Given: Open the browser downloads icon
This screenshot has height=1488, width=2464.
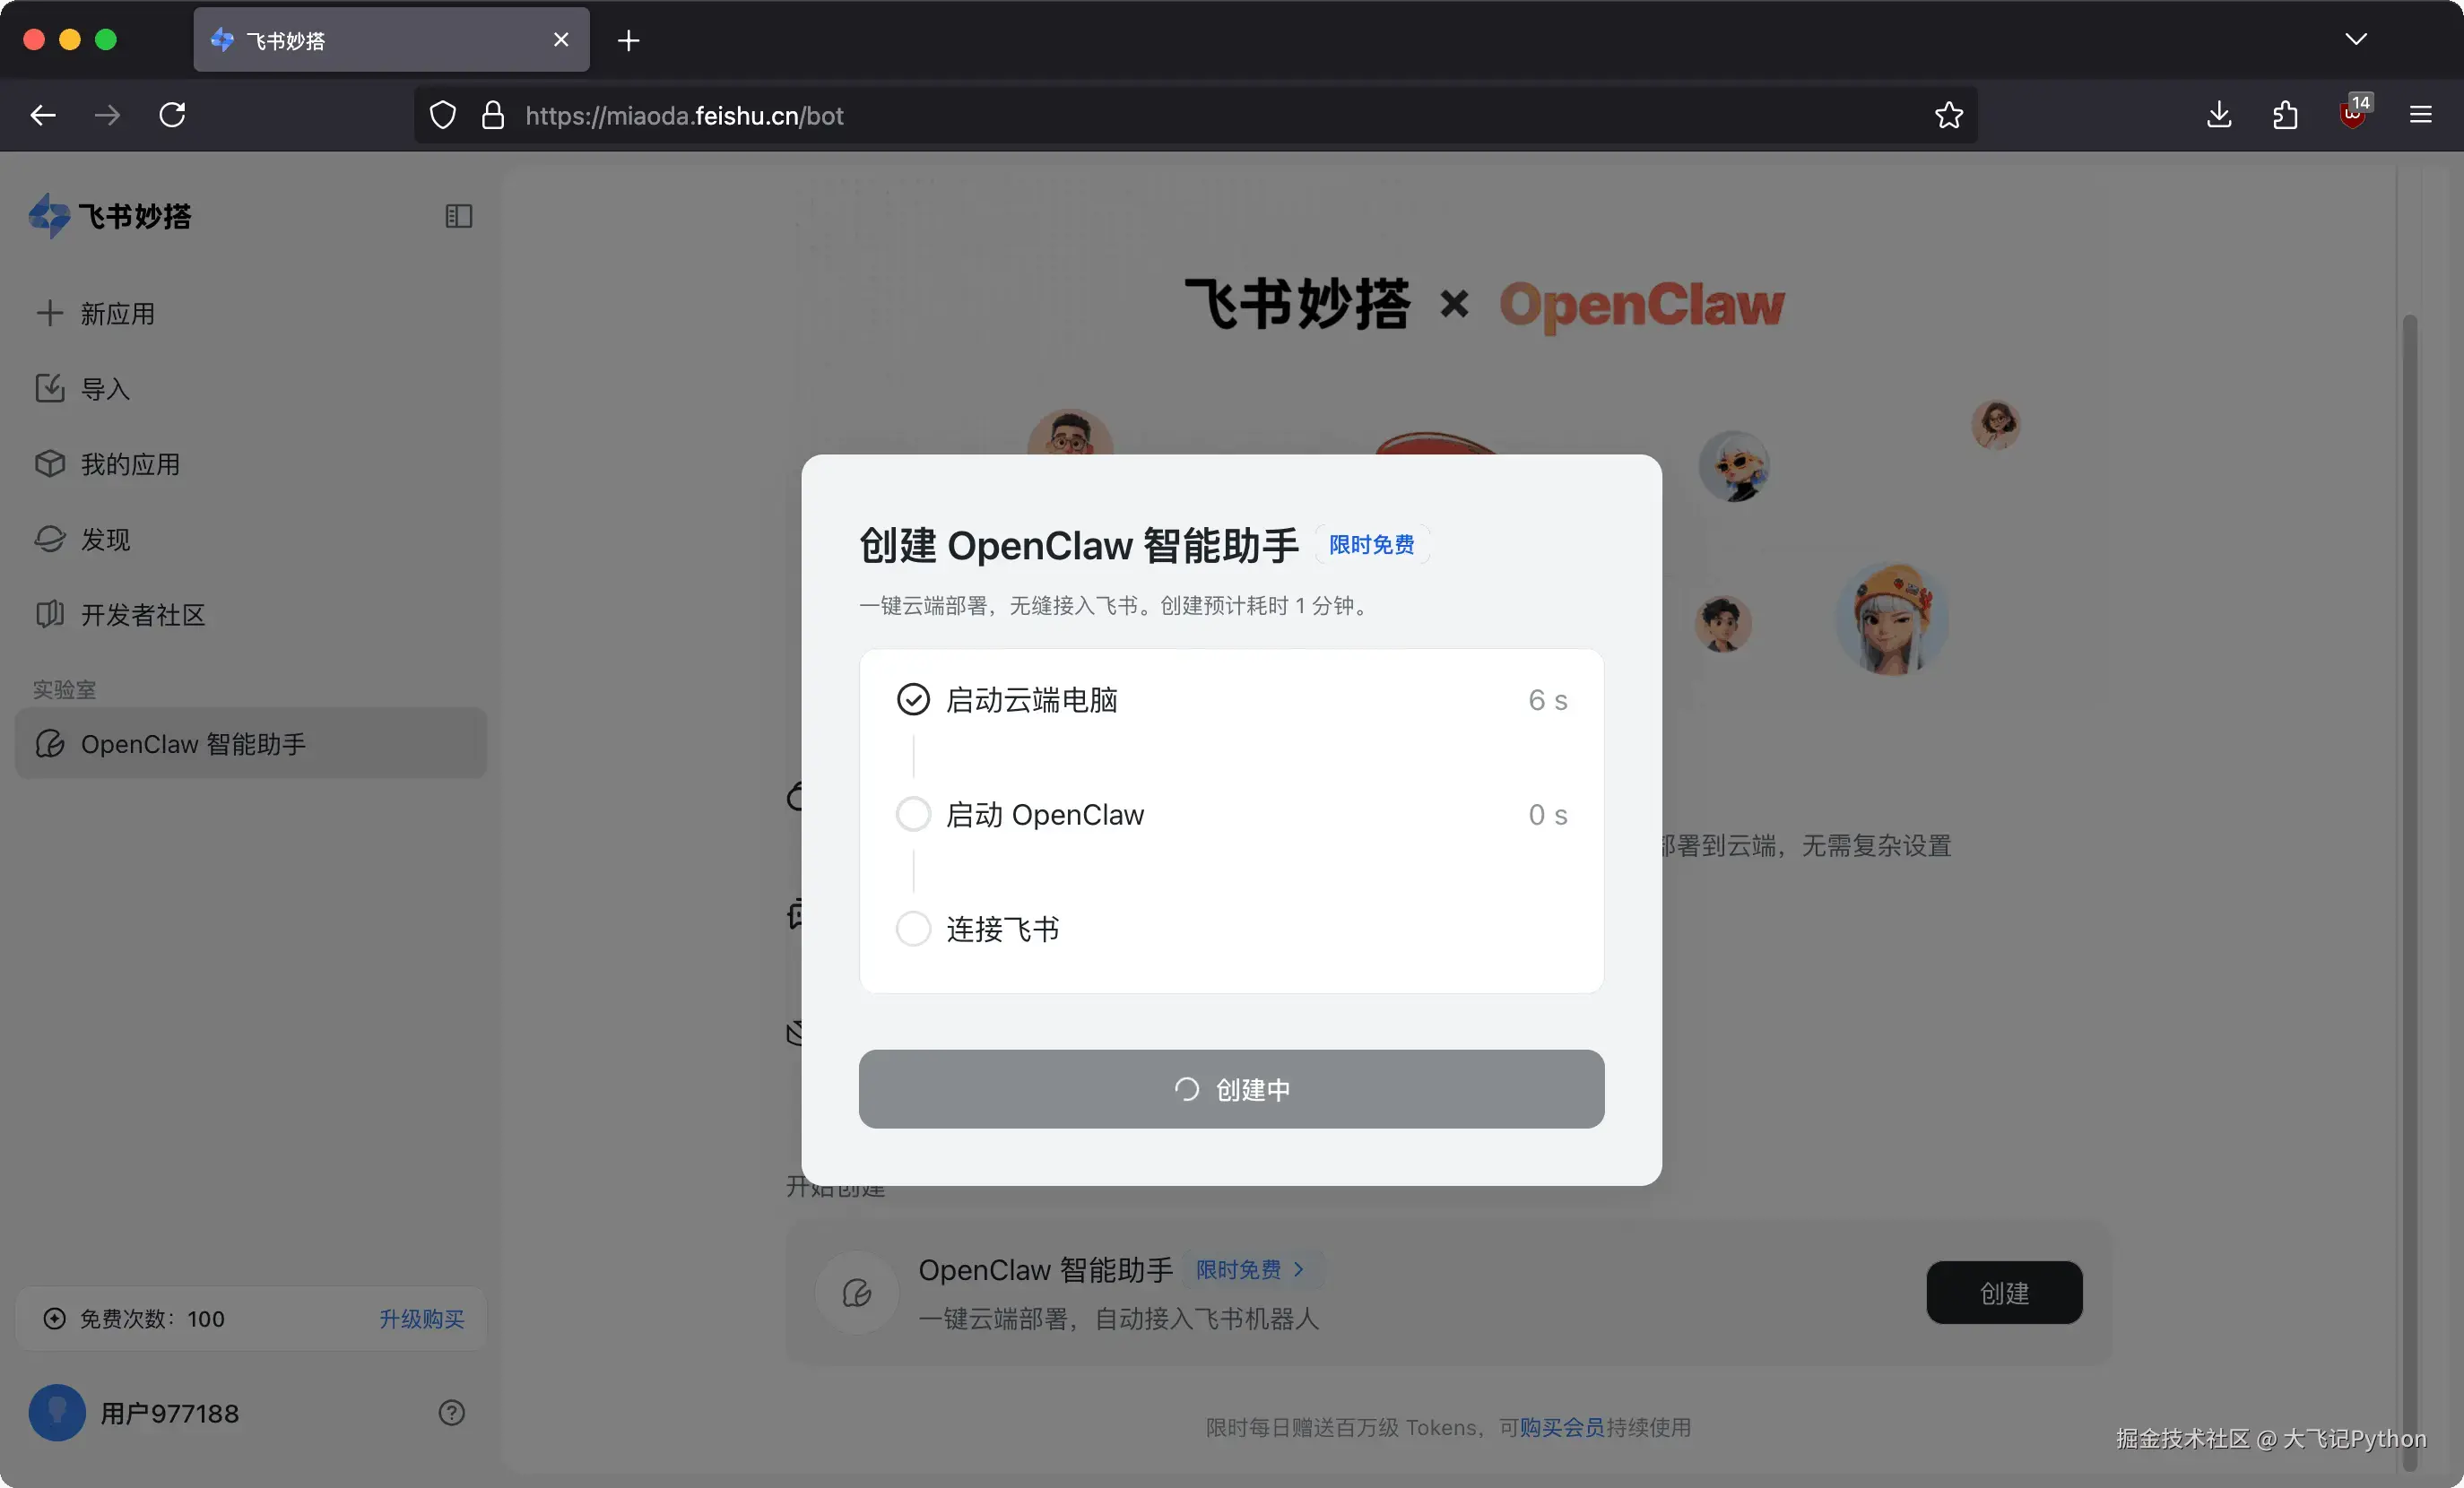Looking at the screenshot, I should coord(2219,114).
